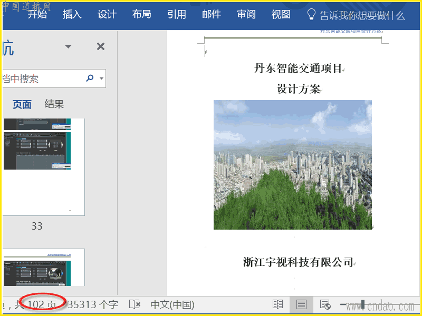The height and width of the screenshot is (316, 422).
Task: Click the title 丹东智能交通项目
Action: tap(298, 68)
